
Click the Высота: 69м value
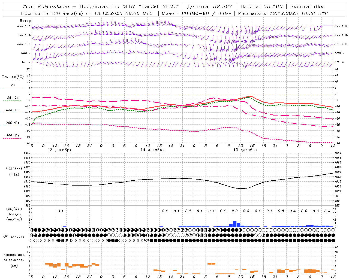(307, 7)
